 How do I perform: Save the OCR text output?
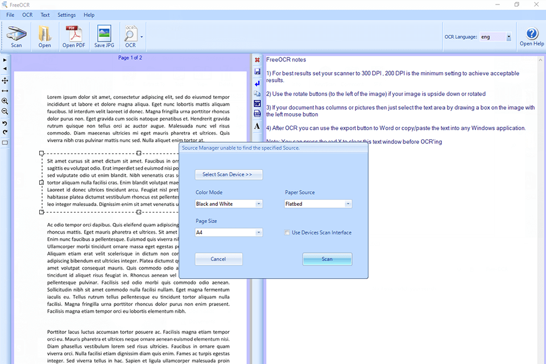pos(257,72)
